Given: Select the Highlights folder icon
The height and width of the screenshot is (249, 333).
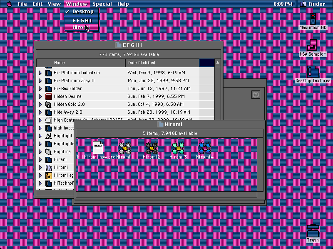Looking at the screenshot, I should pos(49,144).
